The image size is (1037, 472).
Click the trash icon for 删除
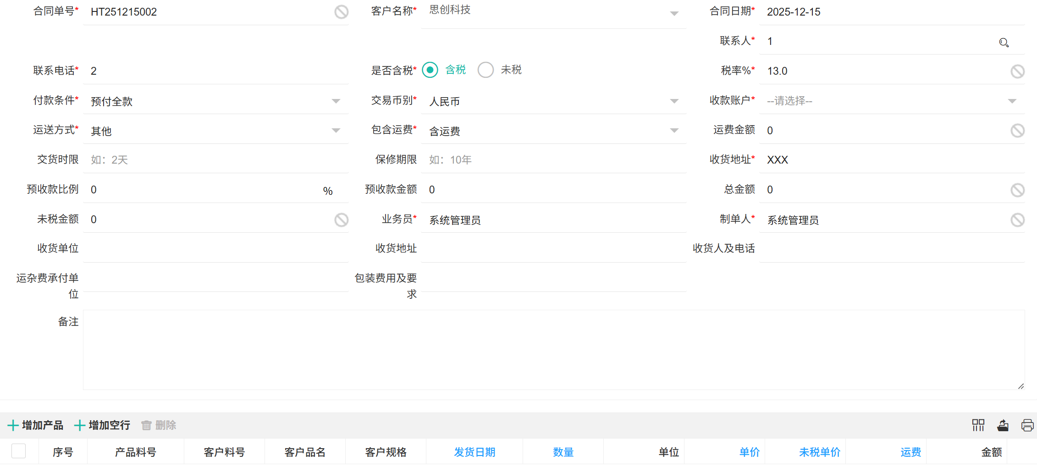[146, 425]
